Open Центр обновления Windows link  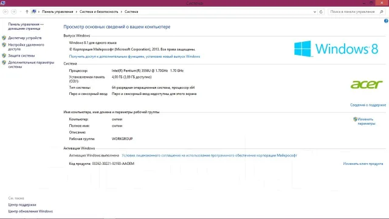click(x=30, y=211)
